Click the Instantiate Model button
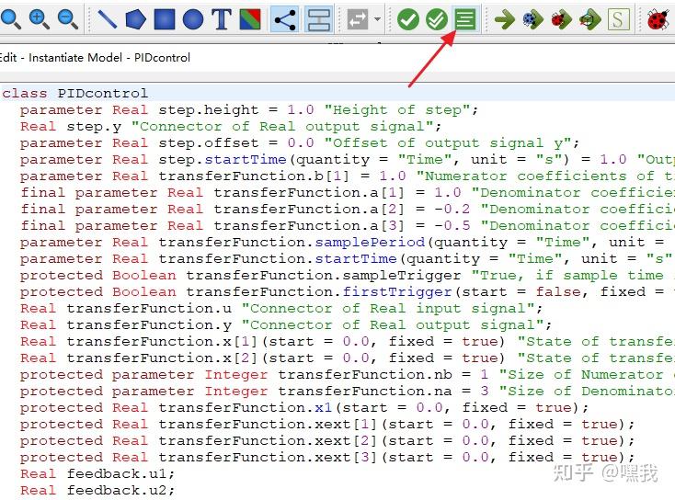Image resolution: width=675 pixels, height=500 pixels. coord(465,19)
